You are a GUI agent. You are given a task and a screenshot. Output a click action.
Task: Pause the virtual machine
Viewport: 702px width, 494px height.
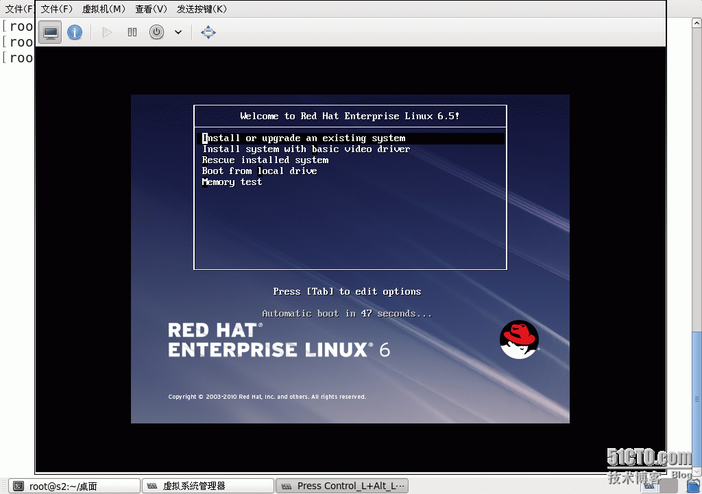[x=132, y=32]
